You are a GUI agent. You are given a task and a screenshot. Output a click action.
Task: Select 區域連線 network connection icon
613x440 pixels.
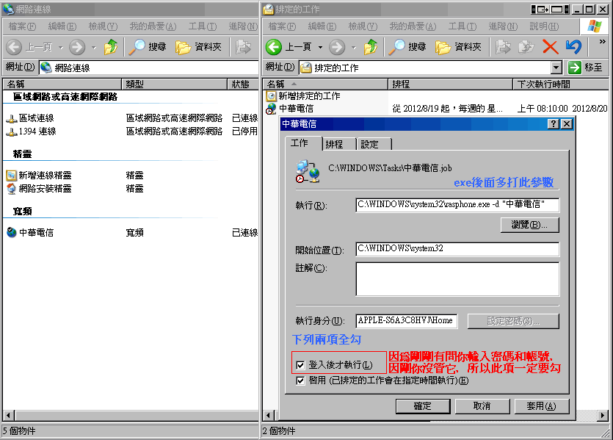(x=11, y=118)
